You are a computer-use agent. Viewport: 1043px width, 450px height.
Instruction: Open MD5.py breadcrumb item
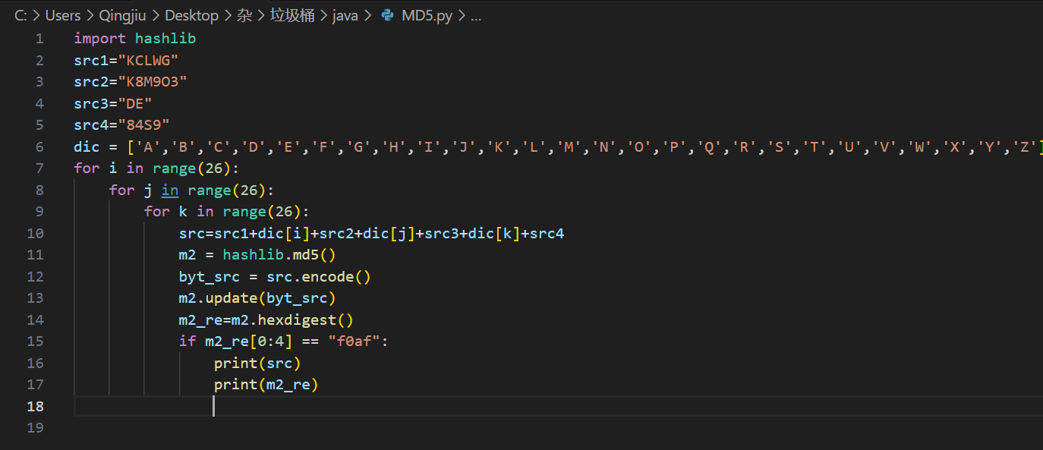click(x=427, y=15)
